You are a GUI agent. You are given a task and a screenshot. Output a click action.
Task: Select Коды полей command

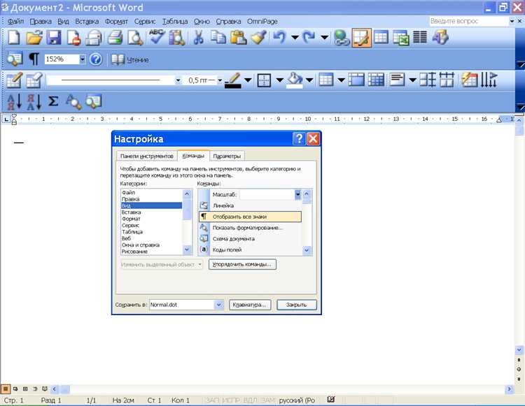tap(250, 249)
